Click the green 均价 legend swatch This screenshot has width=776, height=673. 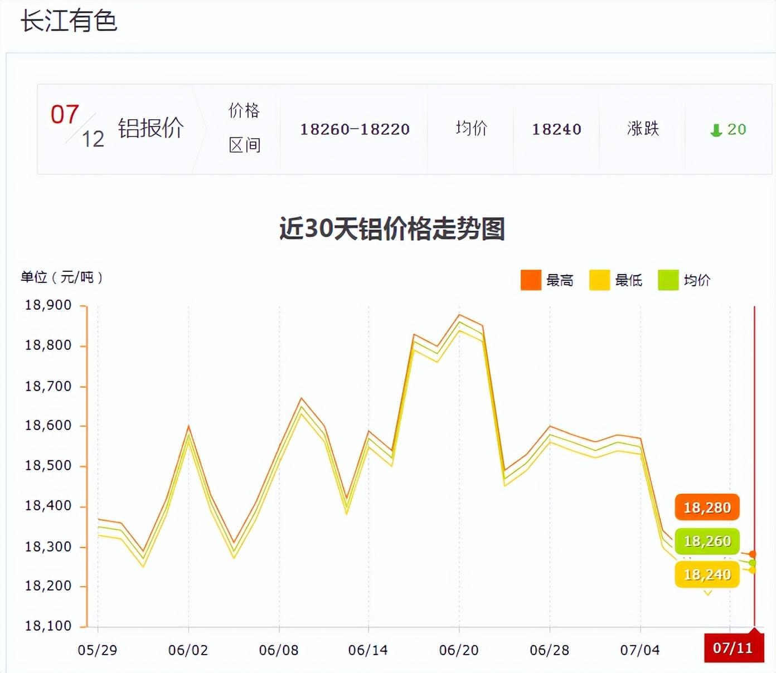(x=668, y=280)
